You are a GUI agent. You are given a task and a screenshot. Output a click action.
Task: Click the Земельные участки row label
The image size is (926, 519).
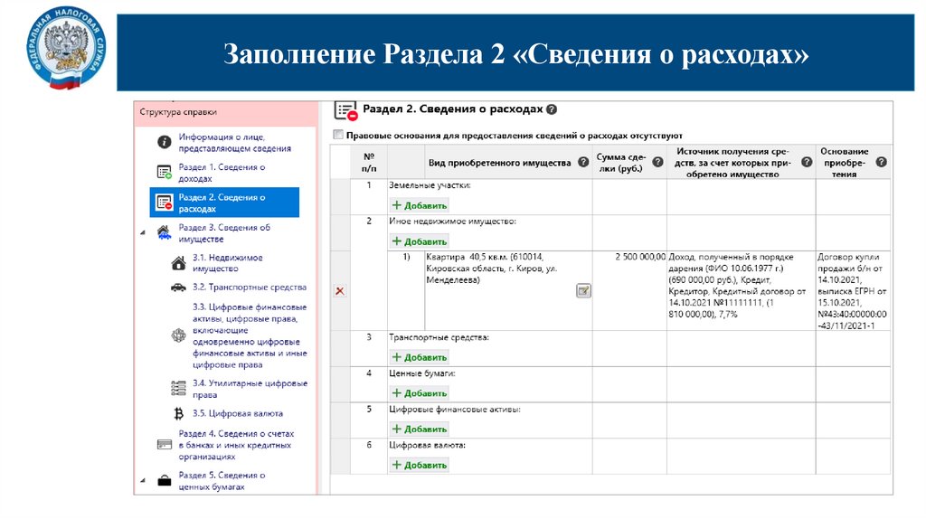coord(430,184)
